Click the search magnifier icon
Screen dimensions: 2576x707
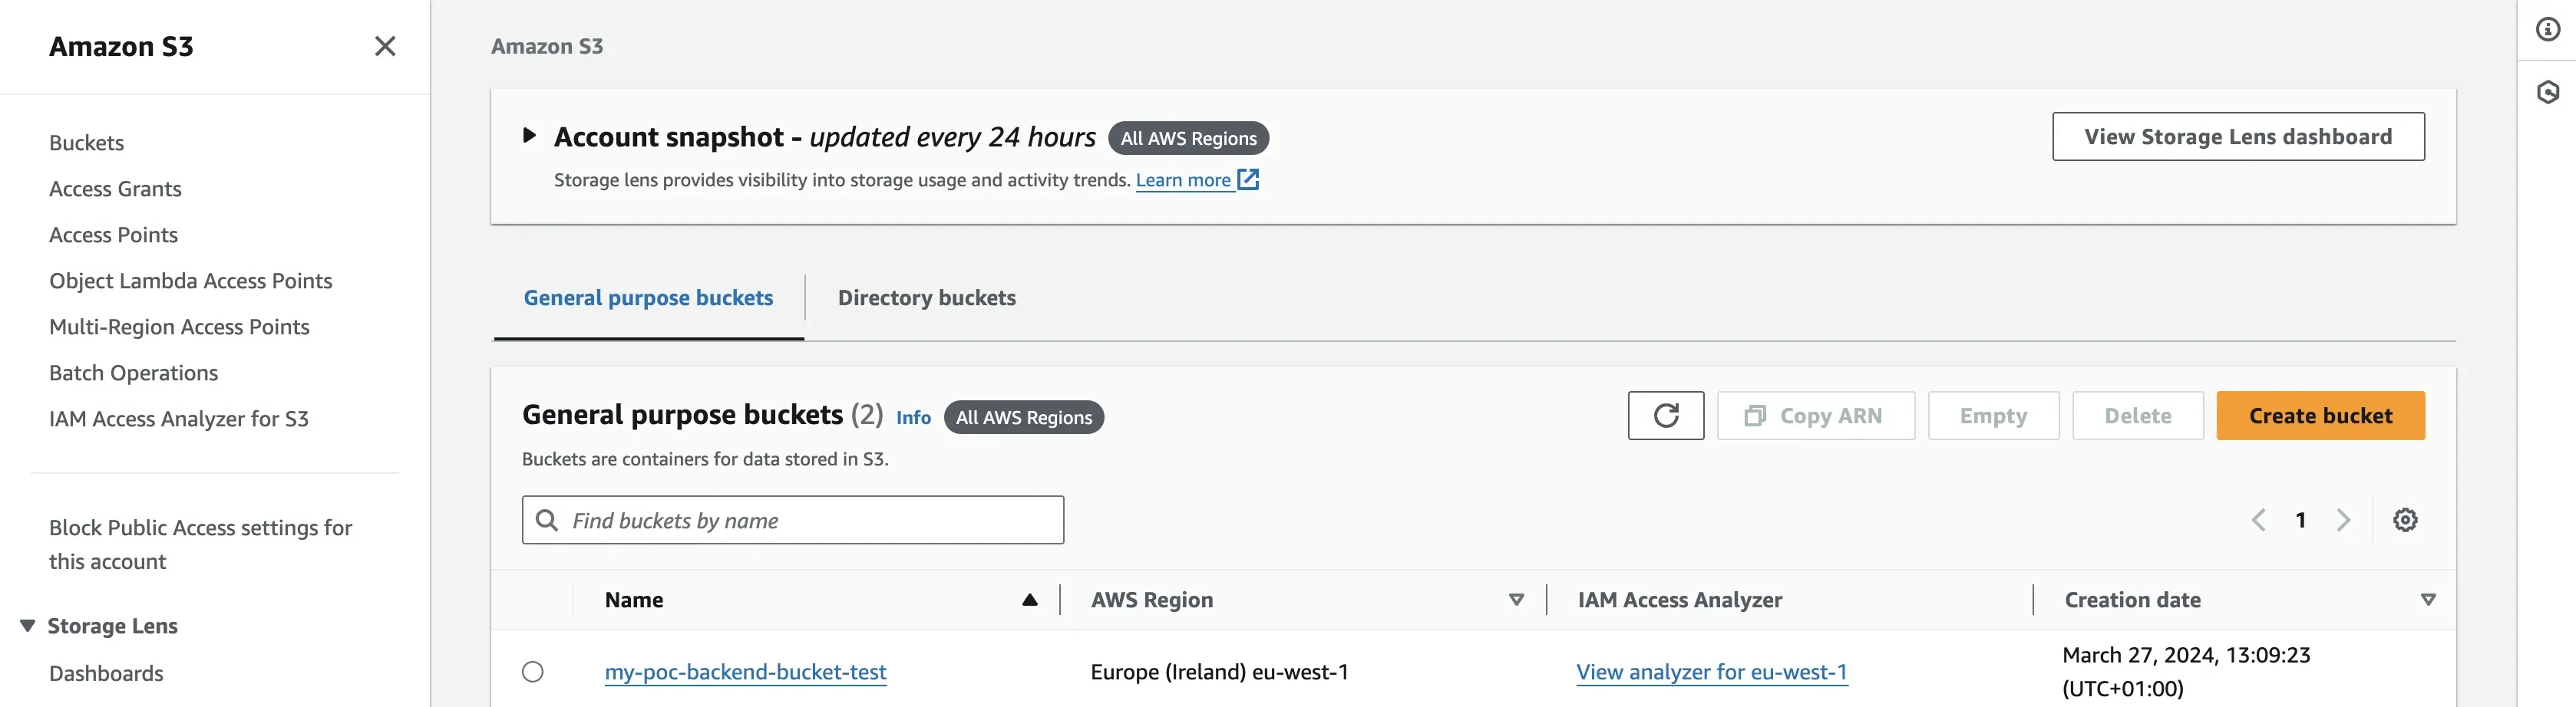click(x=547, y=520)
